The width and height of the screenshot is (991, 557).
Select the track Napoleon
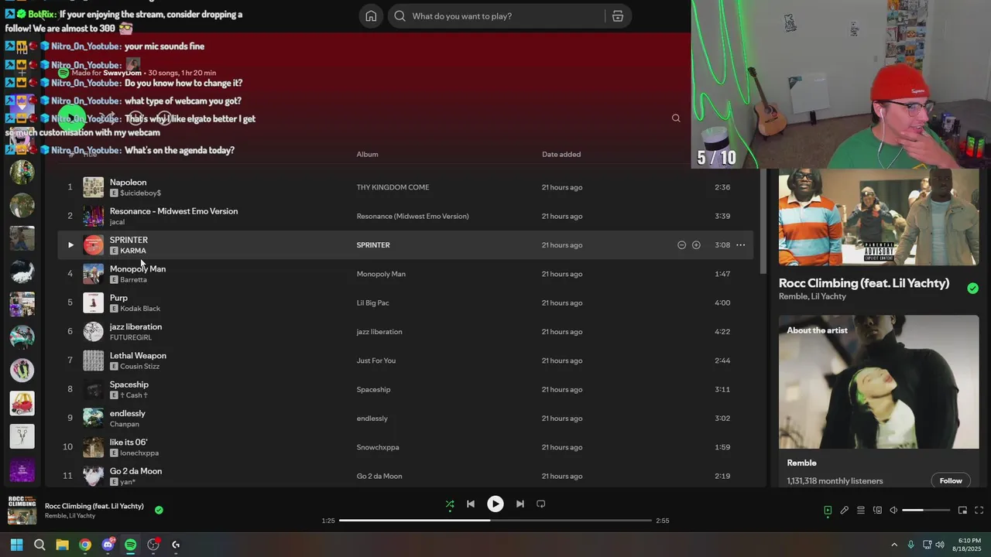pyautogui.click(x=128, y=183)
